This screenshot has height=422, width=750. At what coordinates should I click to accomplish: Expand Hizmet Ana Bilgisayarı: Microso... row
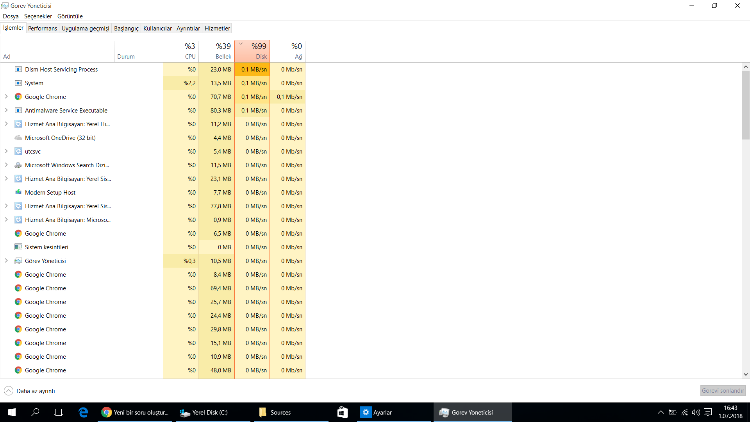tap(6, 220)
